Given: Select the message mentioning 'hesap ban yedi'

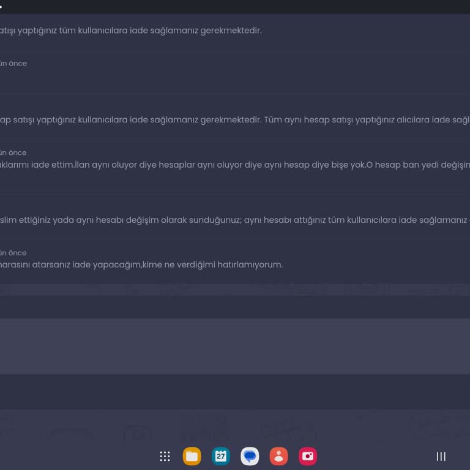Looking at the screenshot, I should click(x=235, y=165).
